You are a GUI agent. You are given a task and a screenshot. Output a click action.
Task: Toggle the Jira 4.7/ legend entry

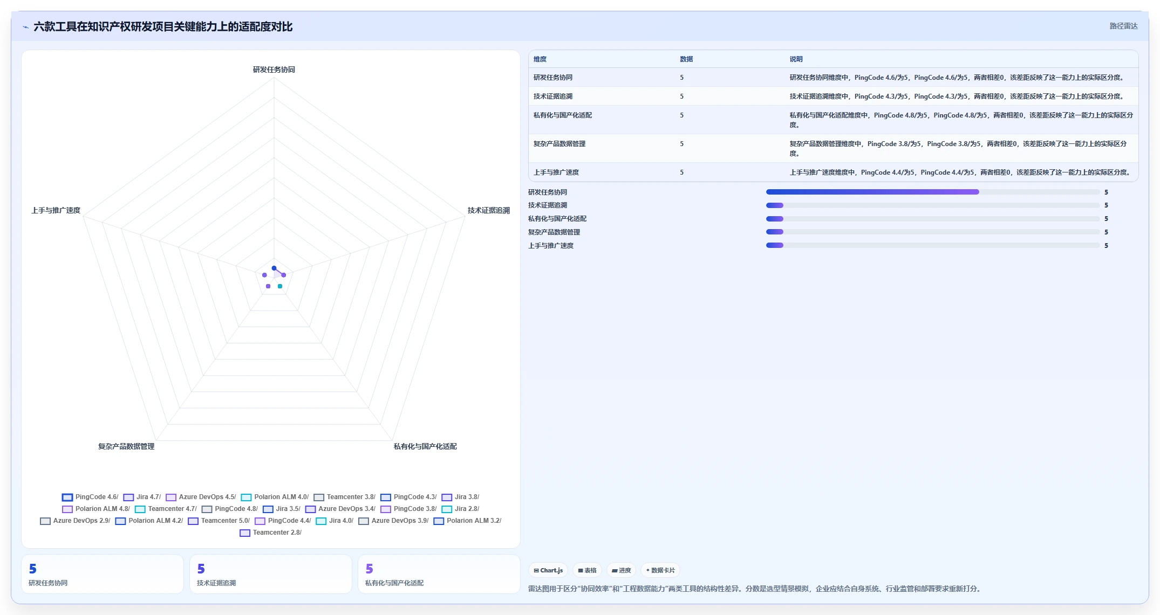(142, 497)
